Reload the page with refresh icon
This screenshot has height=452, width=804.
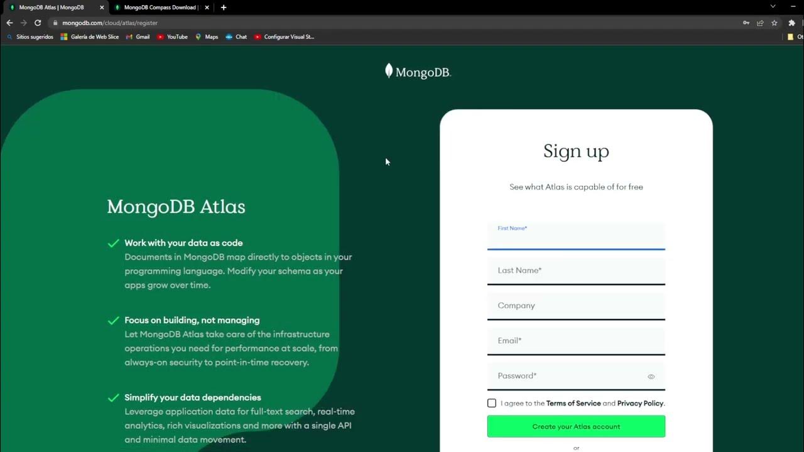(38, 23)
